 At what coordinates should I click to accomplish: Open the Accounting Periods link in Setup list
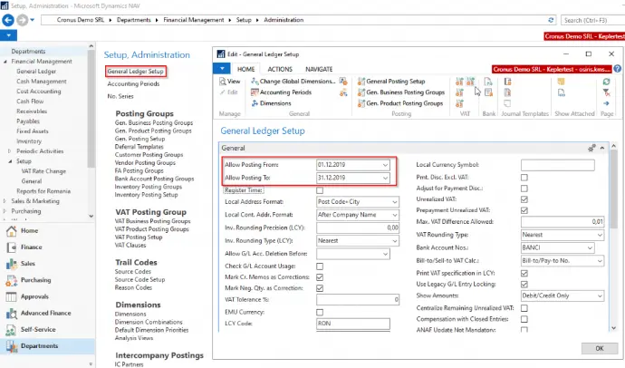pyautogui.click(x=133, y=83)
